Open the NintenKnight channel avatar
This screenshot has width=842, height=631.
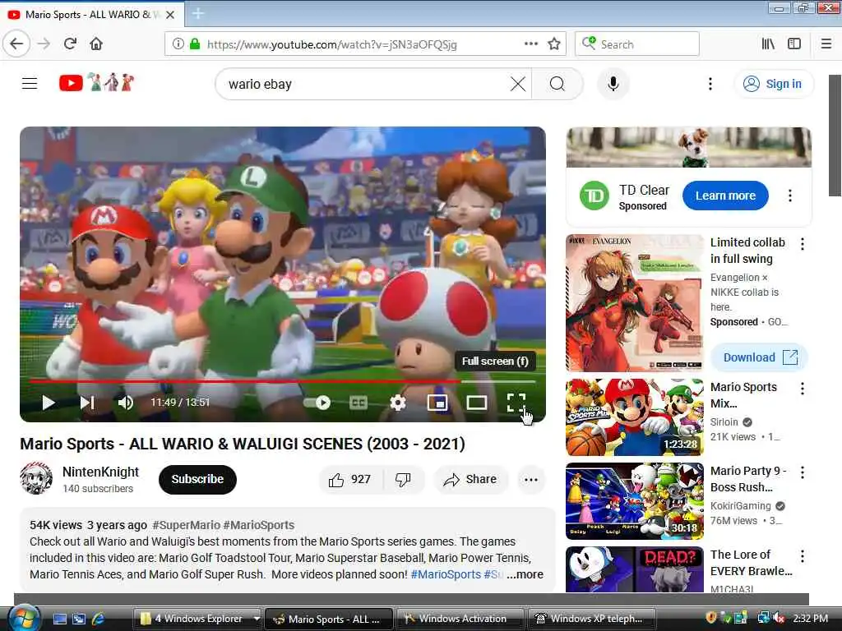point(36,478)
